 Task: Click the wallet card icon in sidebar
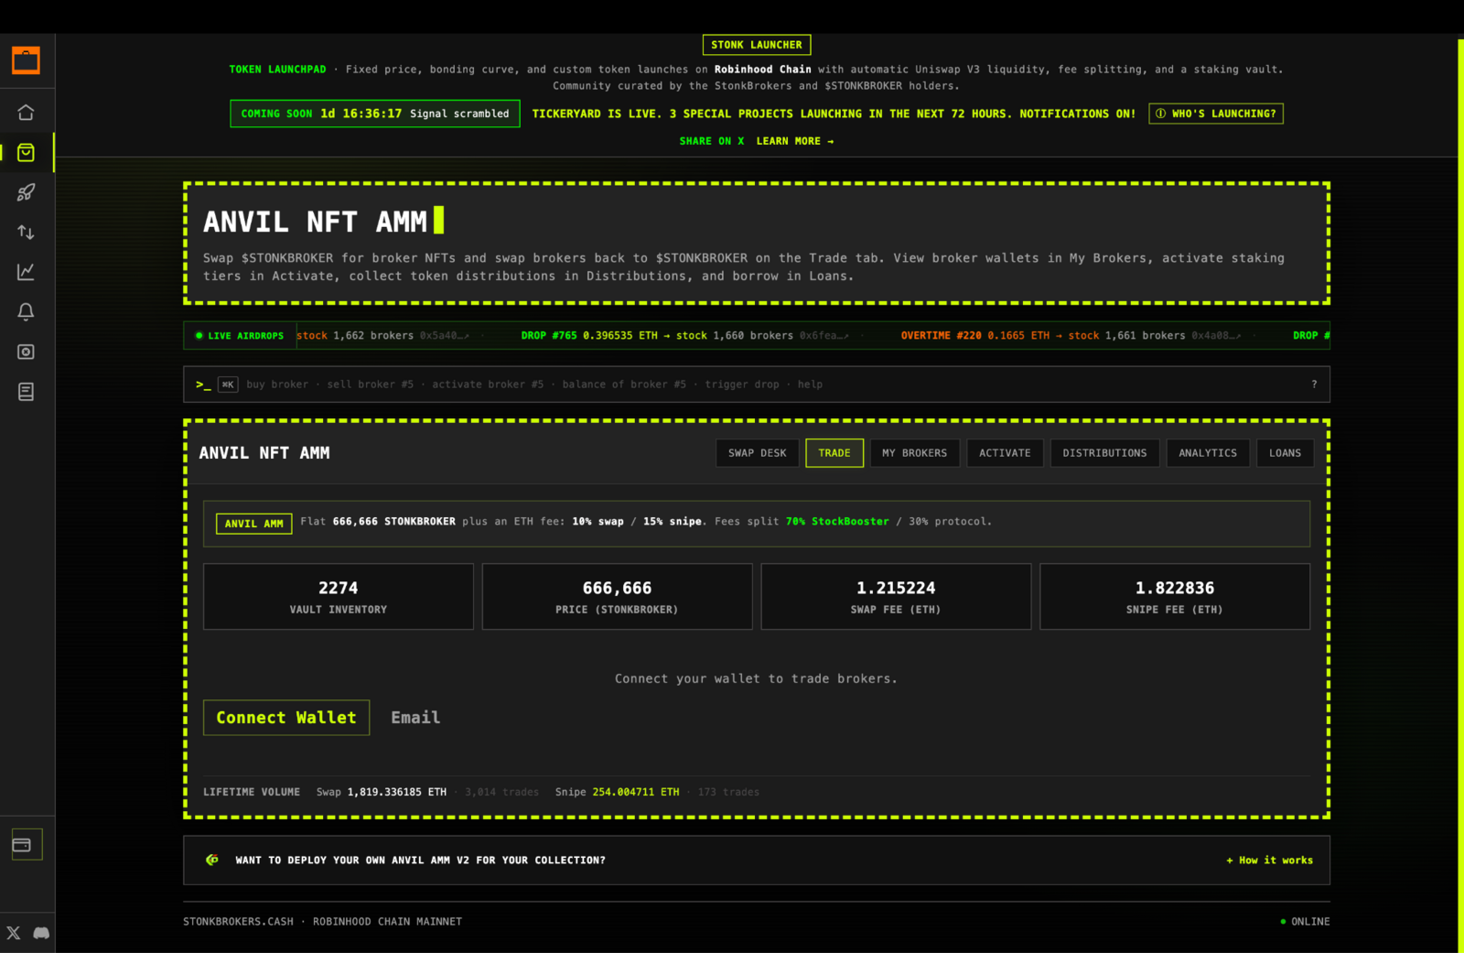[x=22, y=845]
